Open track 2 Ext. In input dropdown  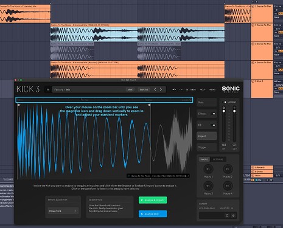click(x=278, y=25)
